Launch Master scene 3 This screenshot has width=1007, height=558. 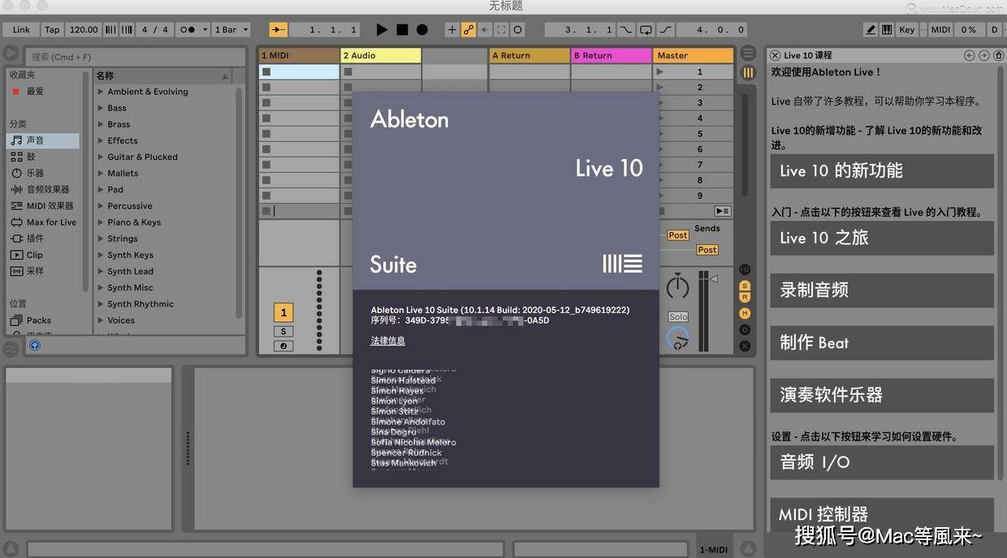tap(660, 103)
